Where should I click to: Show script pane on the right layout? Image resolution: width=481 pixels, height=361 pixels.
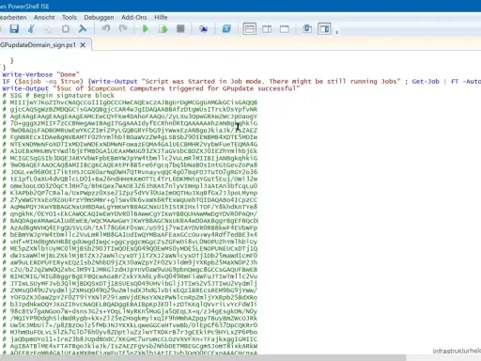267,29
